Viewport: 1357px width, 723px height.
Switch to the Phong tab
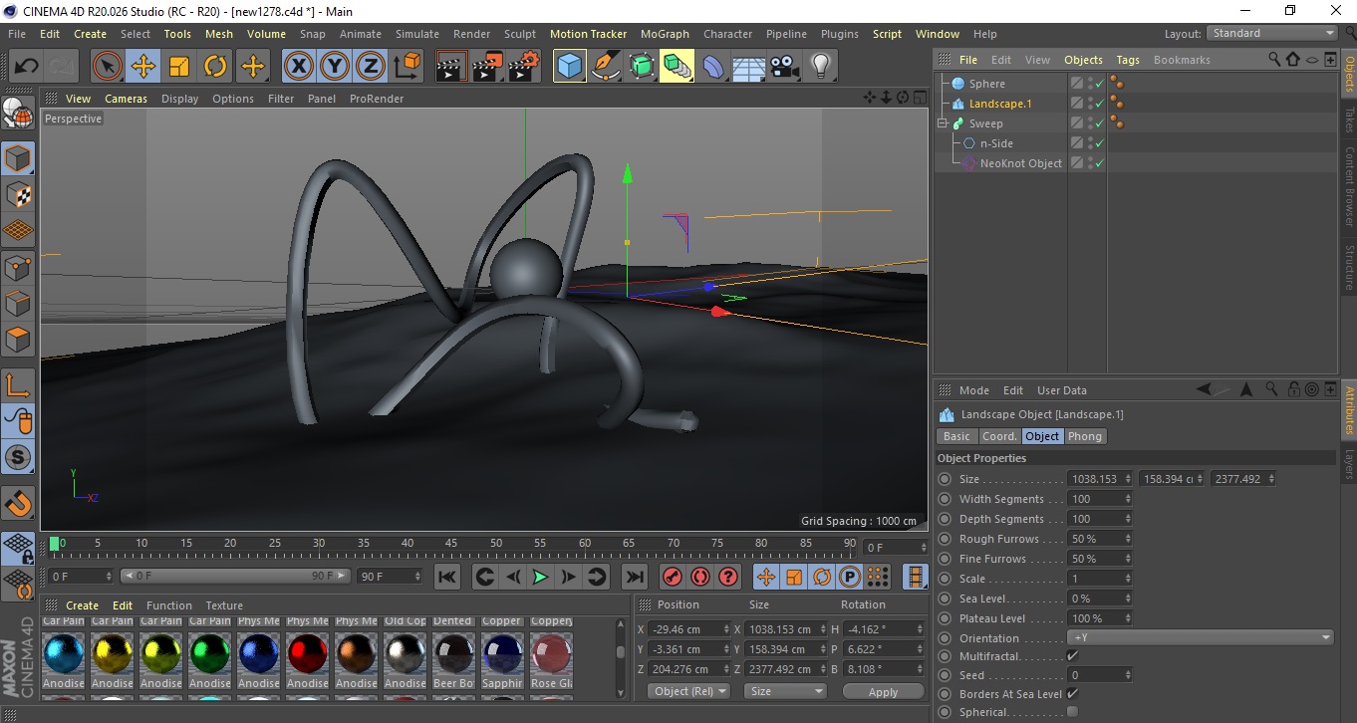click(x=1085, y=436)
